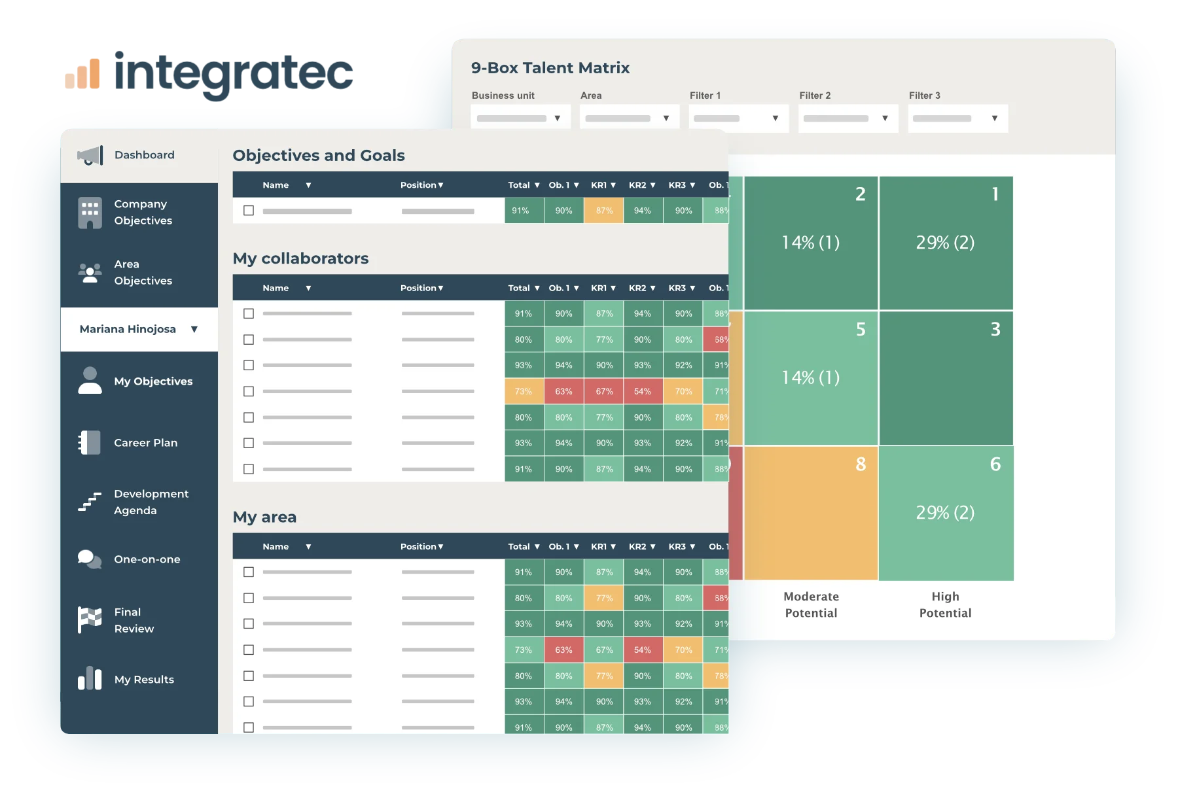This screenshot has height=785, width=1178.
Task: Click the Final Review checkered flag icon
Action: 90,620
